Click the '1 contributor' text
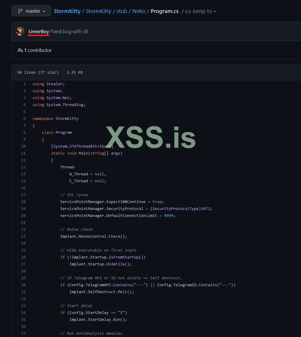 pyautogui.click(x=38, y=50)
